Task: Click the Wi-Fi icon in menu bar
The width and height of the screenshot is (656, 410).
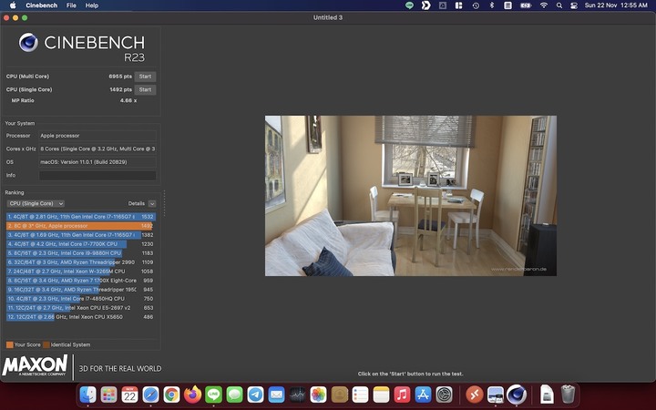Action: click(544, 5)
